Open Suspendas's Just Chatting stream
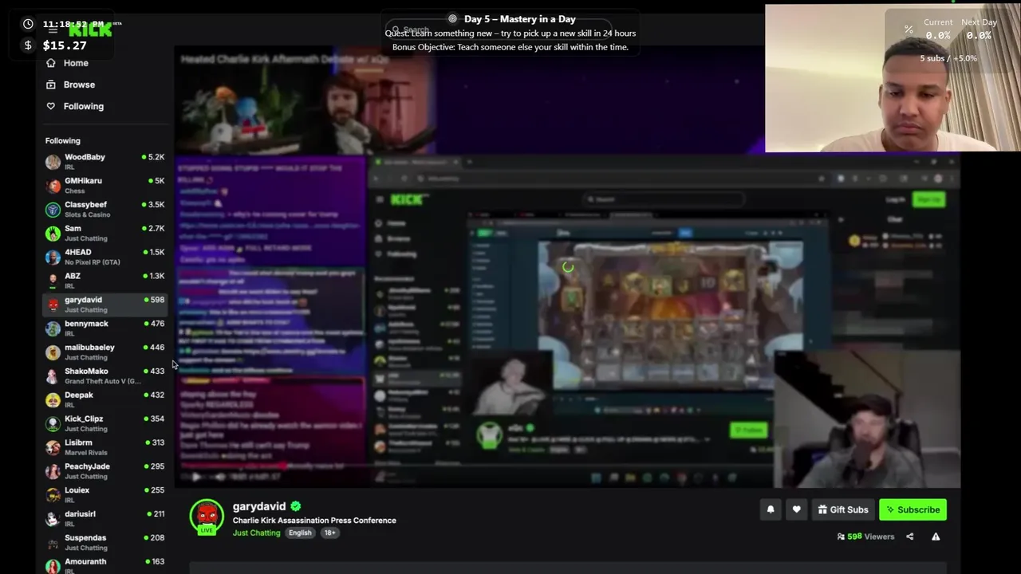Viewport: 1021px width, 574px height. pyautogui.click(x=104, y=542)
